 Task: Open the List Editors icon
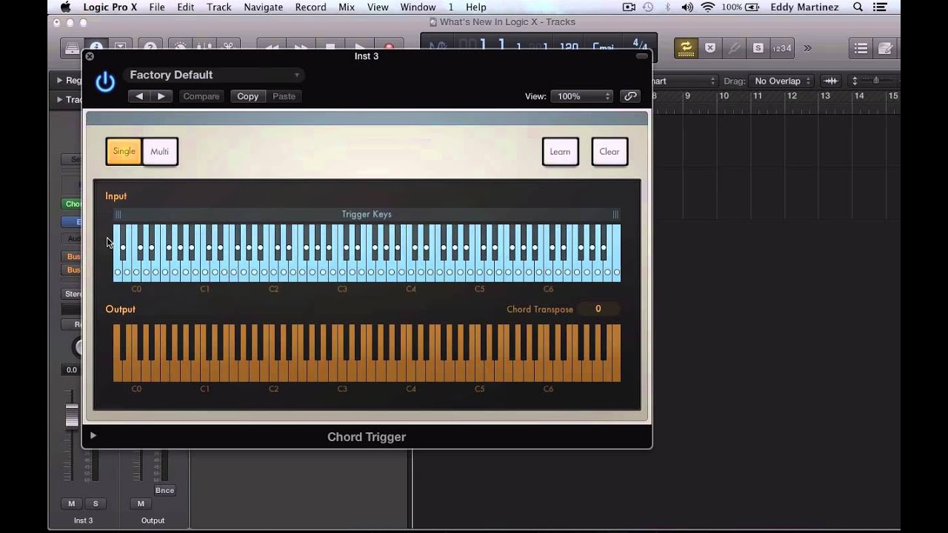point(861,48)
